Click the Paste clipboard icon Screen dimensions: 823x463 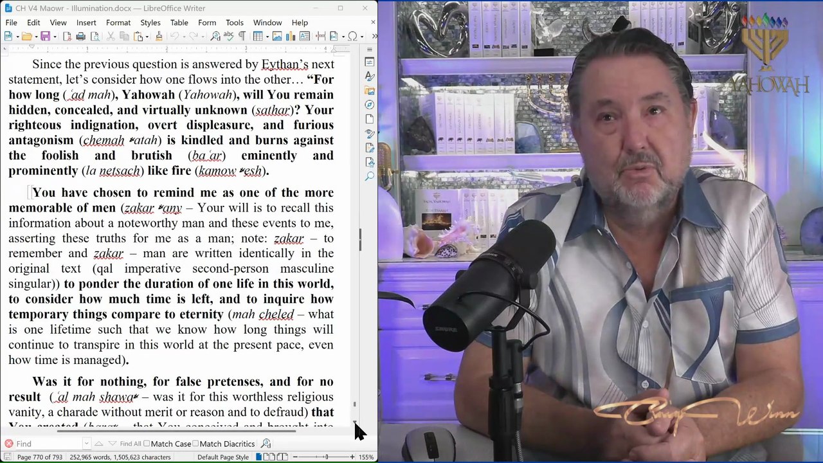pyautogui.click(x=138, y=36)
